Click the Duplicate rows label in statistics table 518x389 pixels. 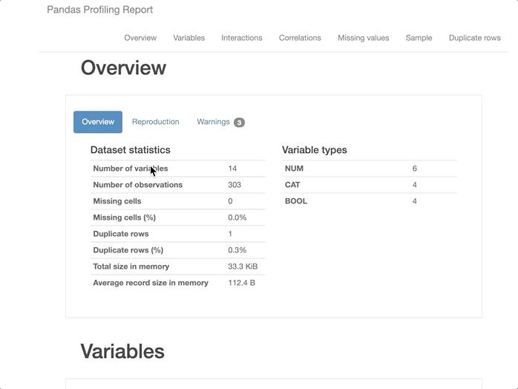point(121,234)
